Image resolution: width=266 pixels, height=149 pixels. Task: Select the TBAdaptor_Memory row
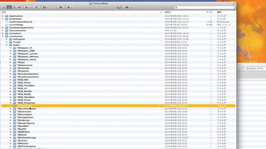[x=118, y=57]
